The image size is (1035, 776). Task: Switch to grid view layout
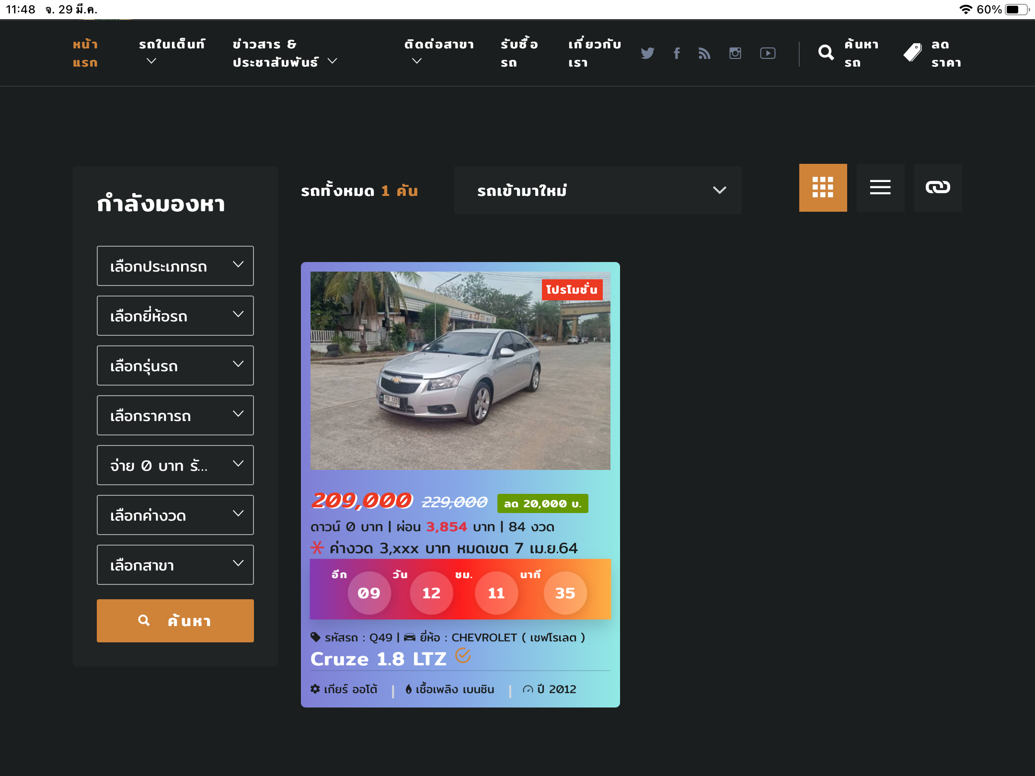(x=823, y=187)
